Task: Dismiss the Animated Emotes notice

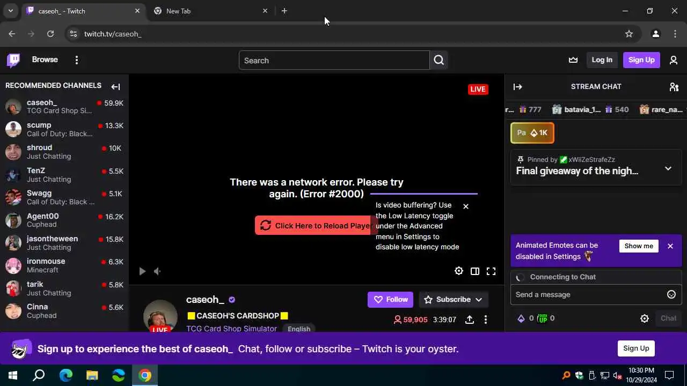Action: pyautogui.click(x=670, y=246)
